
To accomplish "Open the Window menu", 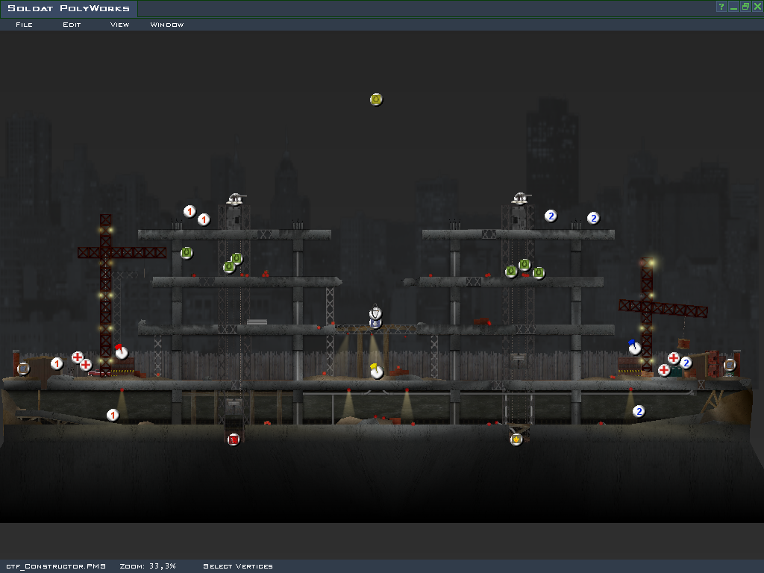I will coord(167,25).
